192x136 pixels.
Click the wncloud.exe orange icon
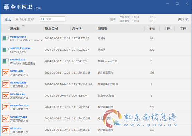pyautogui.click(x=6, y=84)
